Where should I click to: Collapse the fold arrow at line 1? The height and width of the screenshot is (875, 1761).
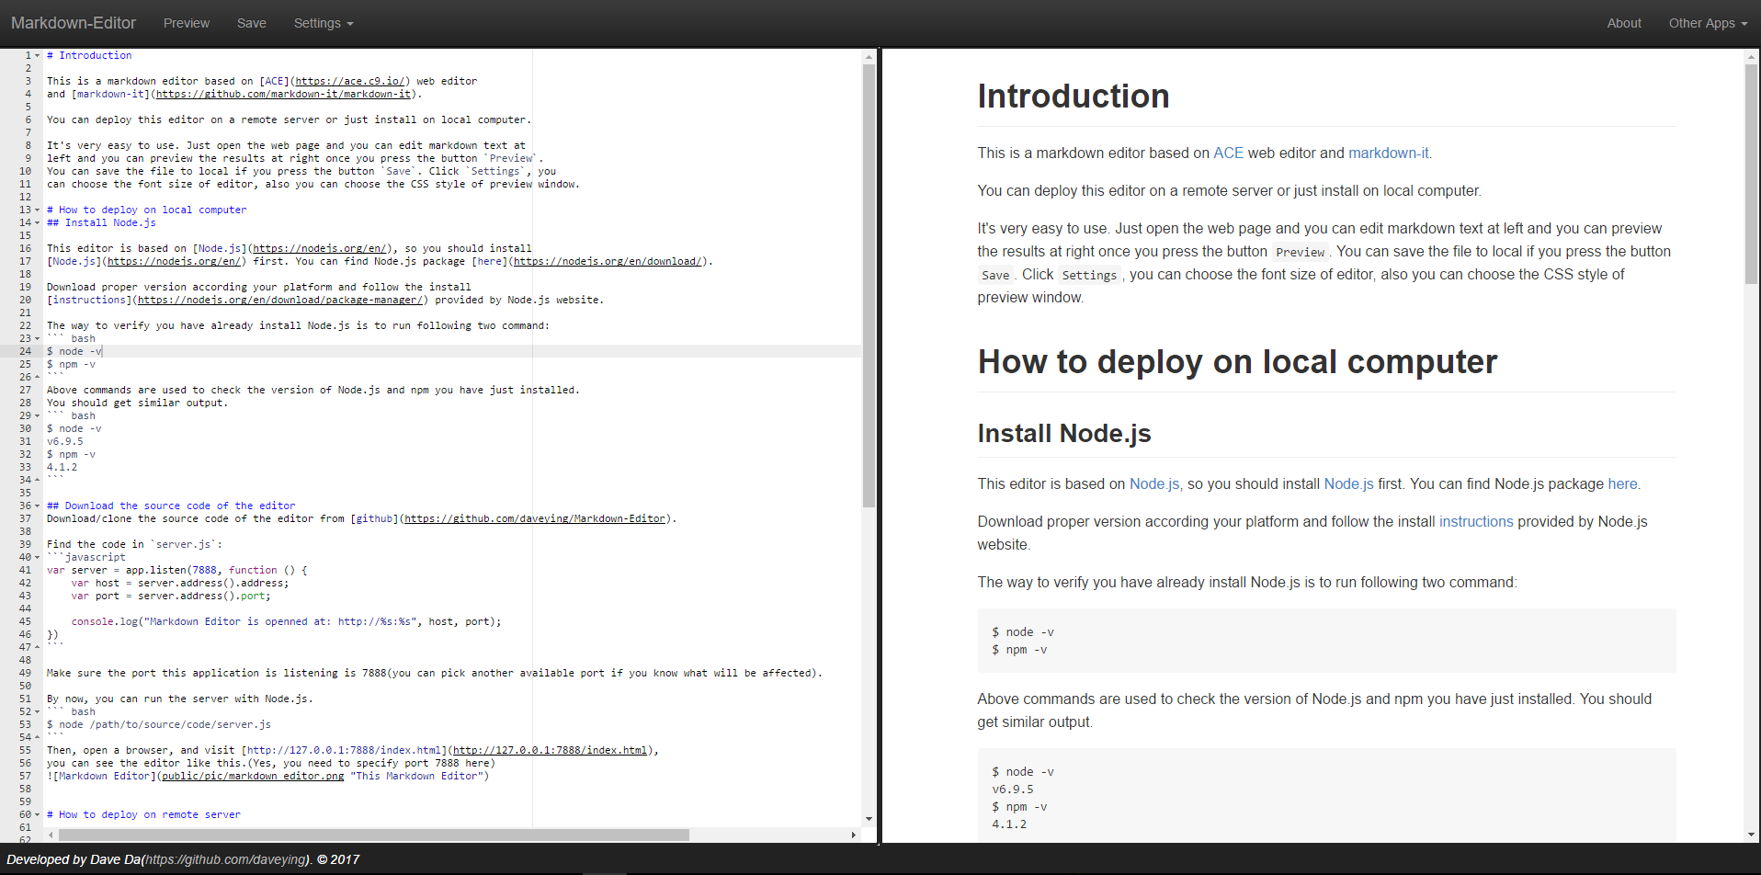(38, 55)
